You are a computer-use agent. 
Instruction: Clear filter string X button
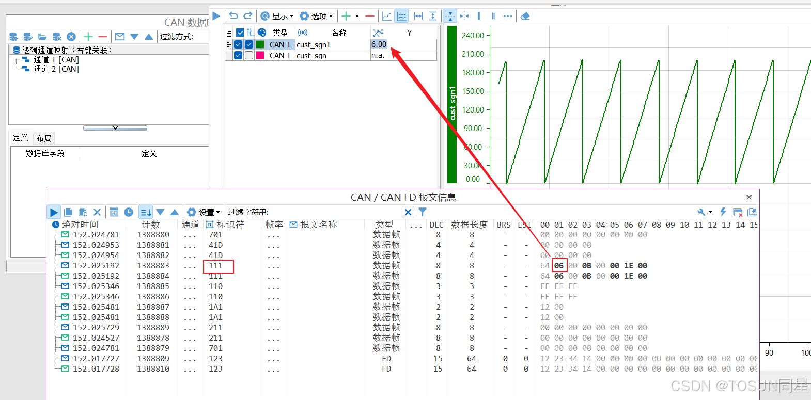[x=408, y=212]
